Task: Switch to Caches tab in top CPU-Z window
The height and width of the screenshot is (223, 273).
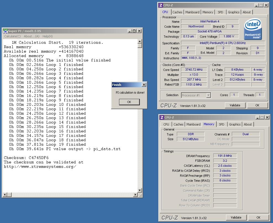Action: click(x=177, y=12)
